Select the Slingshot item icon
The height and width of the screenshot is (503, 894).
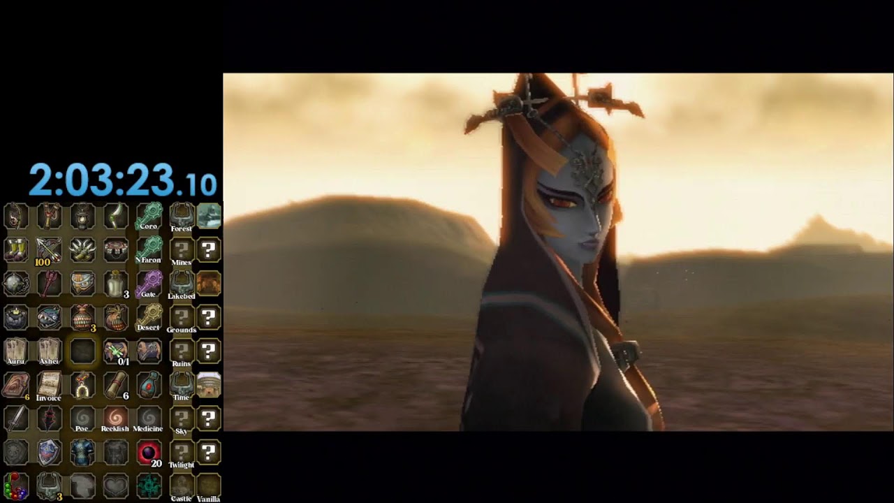(49, 216)
